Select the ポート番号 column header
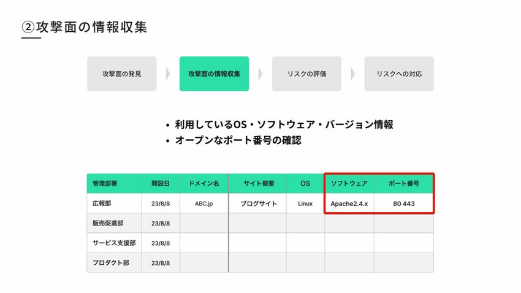The image size is (521, 293). point(404,184)
